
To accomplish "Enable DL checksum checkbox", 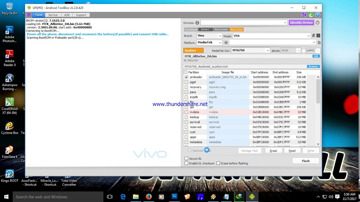I will [x=186, y=163].
